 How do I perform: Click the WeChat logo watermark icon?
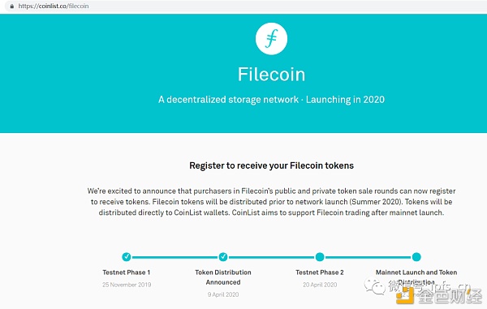click(x=375, y=285)
